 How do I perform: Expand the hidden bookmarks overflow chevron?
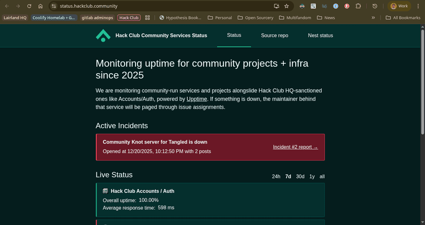tap(373, 17)
